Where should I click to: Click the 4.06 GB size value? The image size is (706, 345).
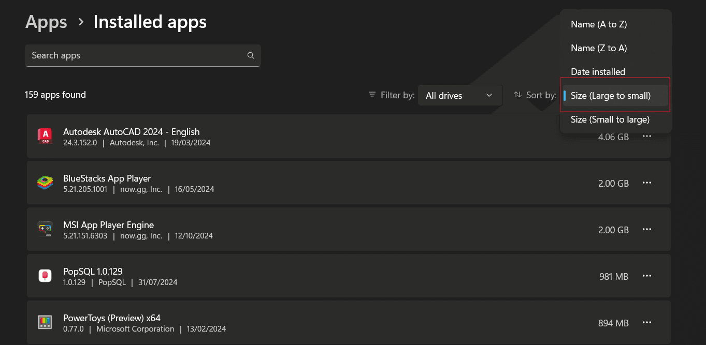click(613, 137)
